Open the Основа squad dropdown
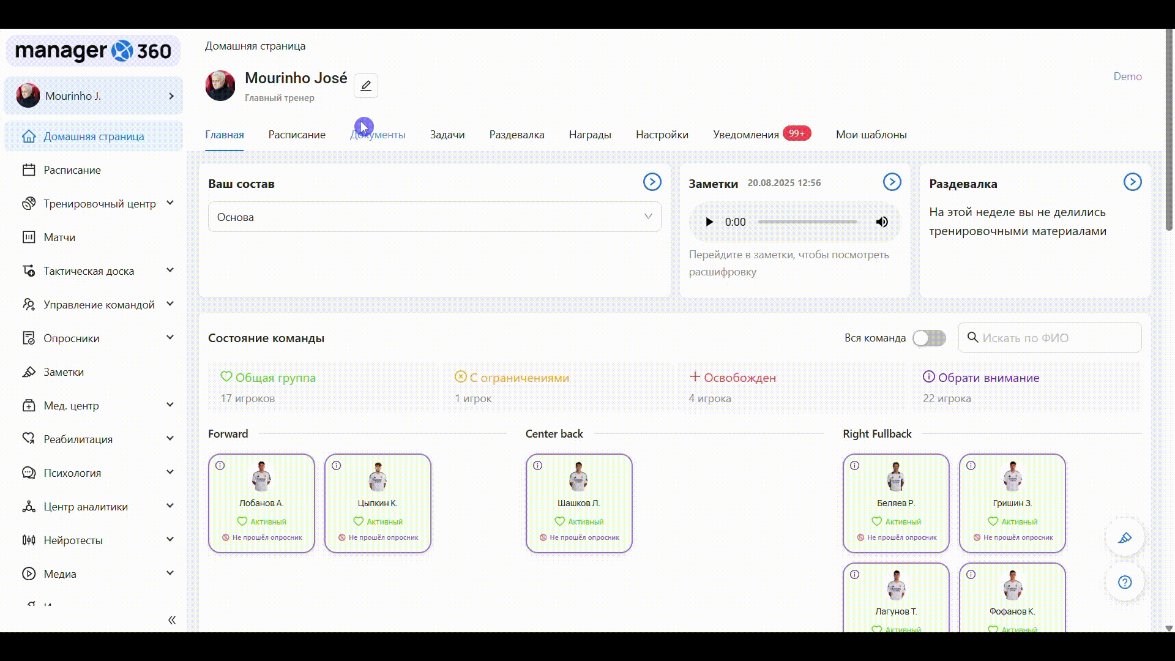The height and width of the screenshot is (661, 1175). click(434, 217)
